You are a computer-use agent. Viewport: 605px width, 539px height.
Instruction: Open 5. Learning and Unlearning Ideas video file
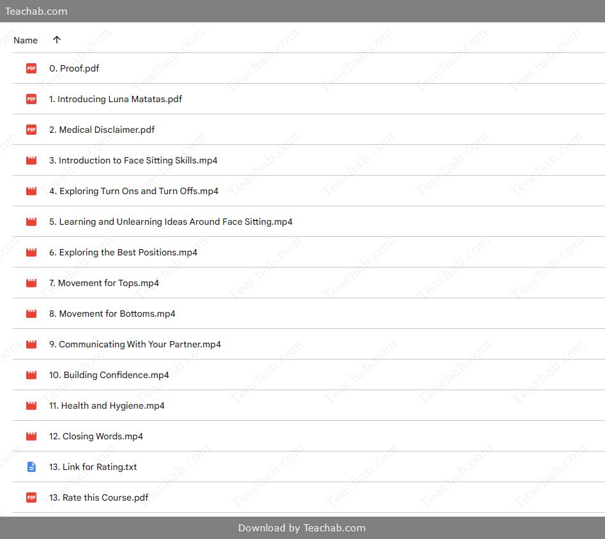point(171,222)
